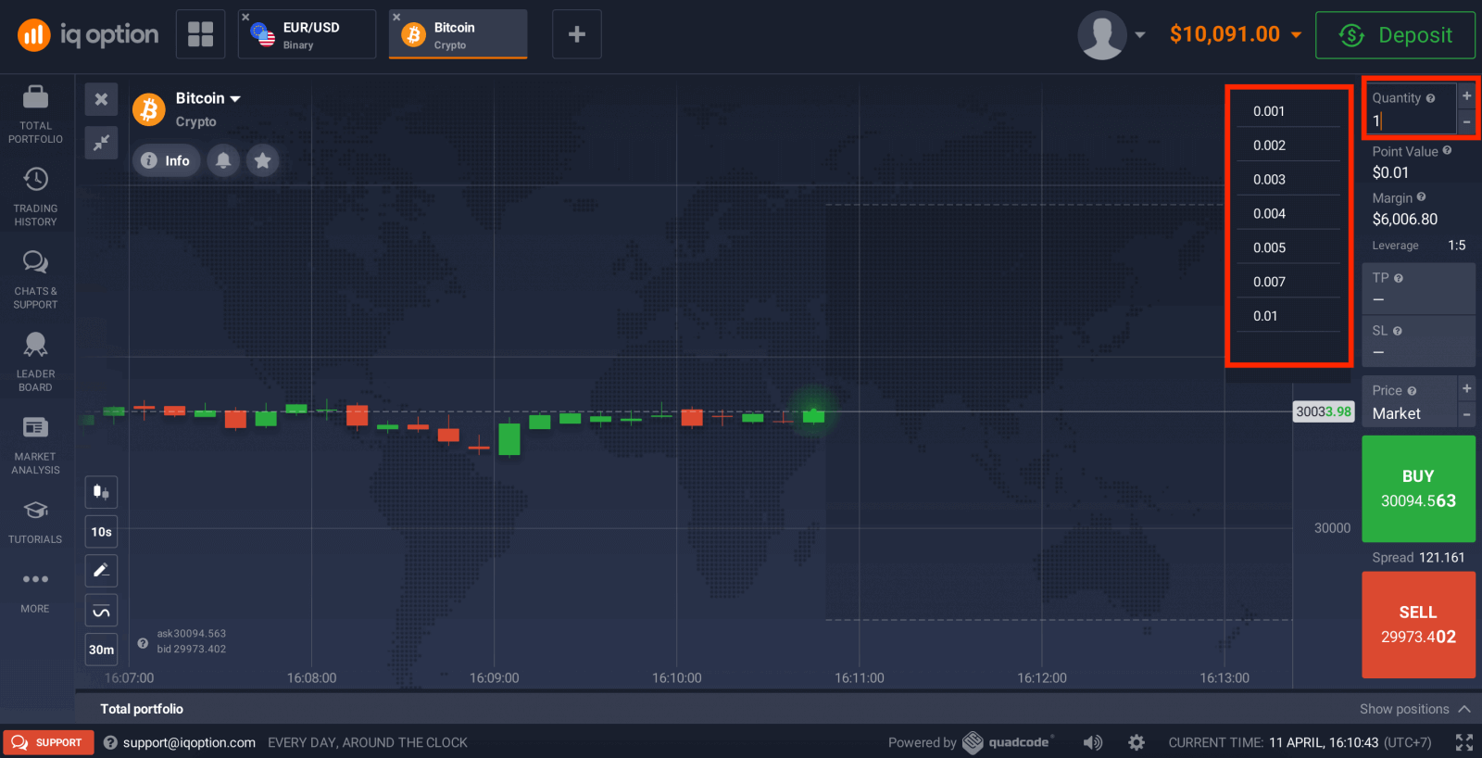Open drawing tools pencil icon
The width and height of the screenshot is (1482, 758).
(x=101, y=571)
